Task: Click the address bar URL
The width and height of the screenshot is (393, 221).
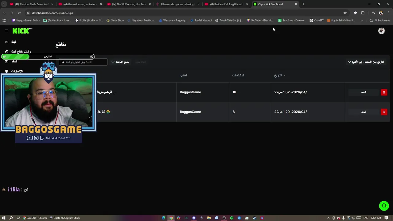Action: [x=53, y=13]
